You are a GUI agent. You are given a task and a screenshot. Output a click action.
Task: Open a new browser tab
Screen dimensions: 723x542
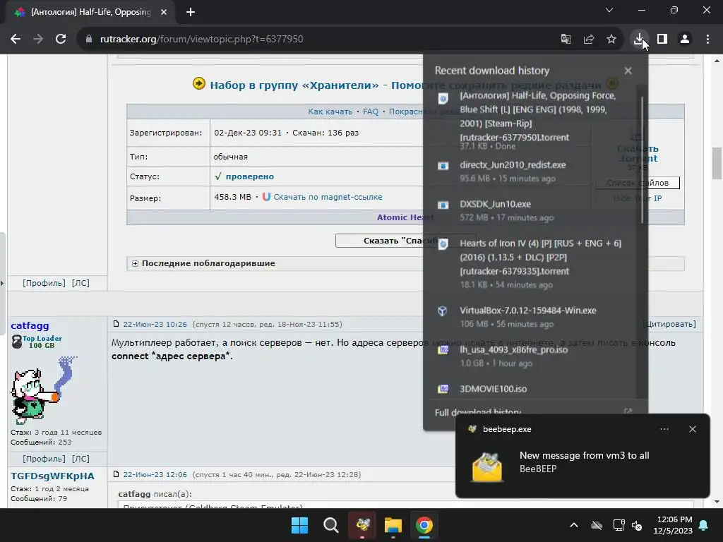(191, 12)
